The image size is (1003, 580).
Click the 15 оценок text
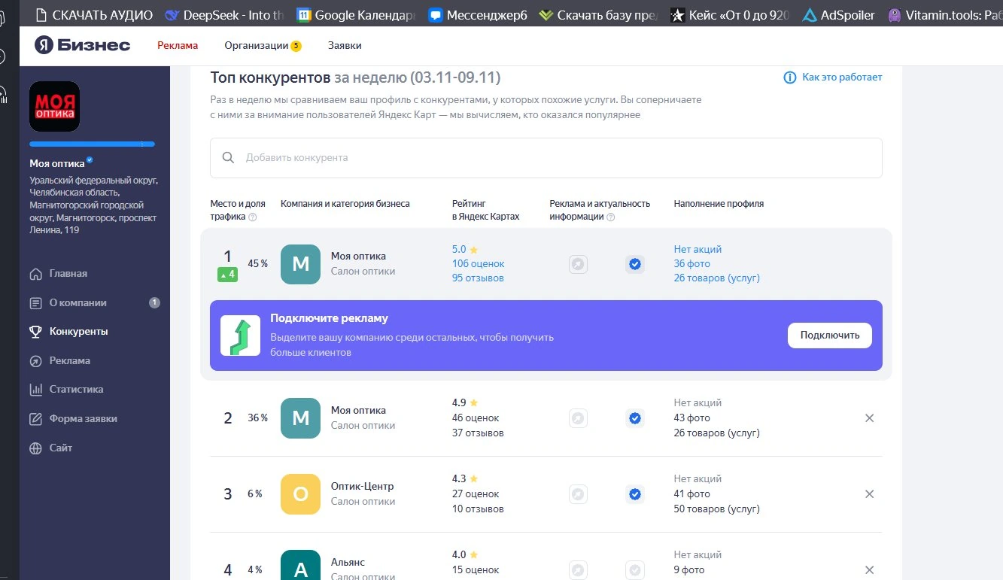(x=476, y=570)
